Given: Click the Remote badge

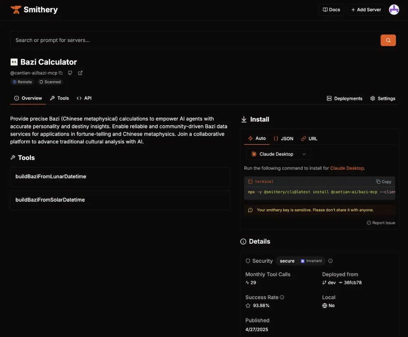Looking at the screenshot, I should [22, 82].
